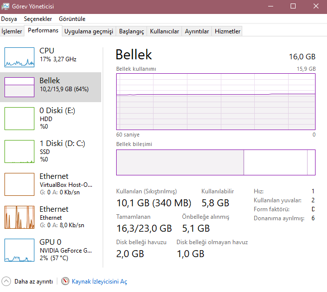Select the Performans tab
Screen dimensions: 327x292
point(43,30)
